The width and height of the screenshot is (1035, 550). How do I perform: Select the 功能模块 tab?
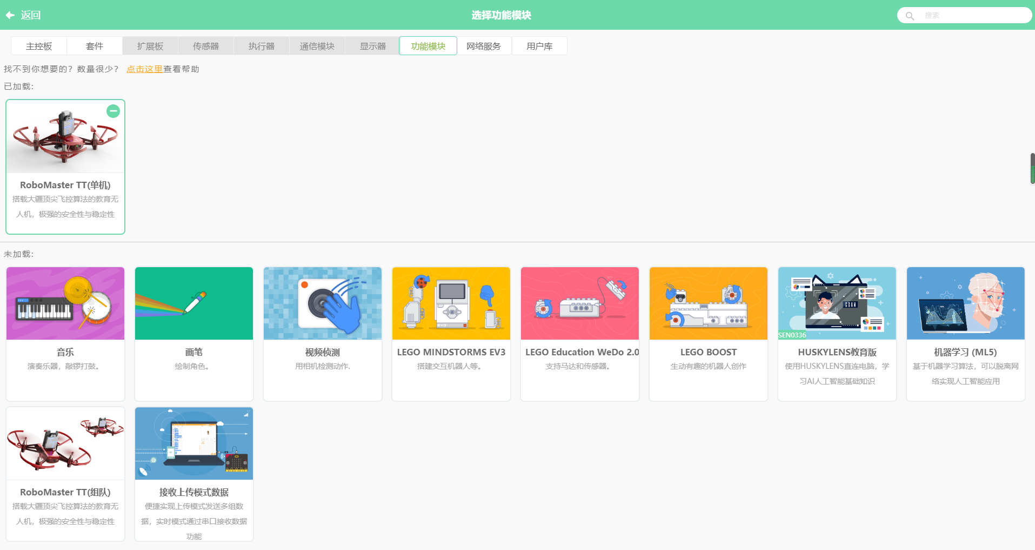[x=428, y=46]
